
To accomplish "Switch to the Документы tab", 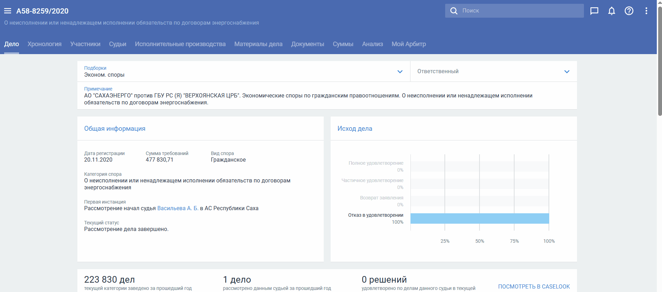I will coord(307,44).
